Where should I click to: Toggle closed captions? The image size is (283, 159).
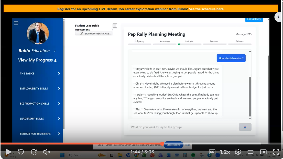pos(212,152)
